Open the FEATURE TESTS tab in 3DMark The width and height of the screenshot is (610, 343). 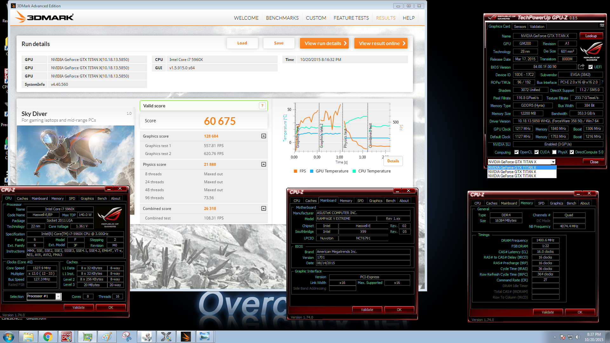coord(351,18)
